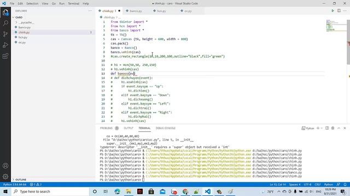Open the taskbar clock and date

330,191
